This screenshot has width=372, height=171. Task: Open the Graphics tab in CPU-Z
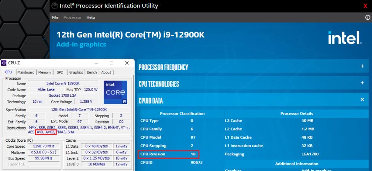pos(76,72)
